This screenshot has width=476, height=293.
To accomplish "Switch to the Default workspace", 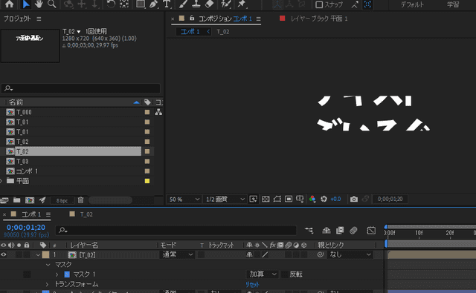I will (x=412, y=4).
